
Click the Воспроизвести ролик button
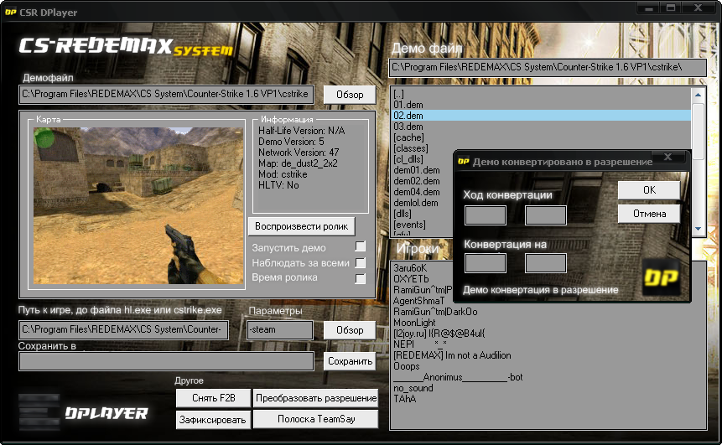point(302,226)
